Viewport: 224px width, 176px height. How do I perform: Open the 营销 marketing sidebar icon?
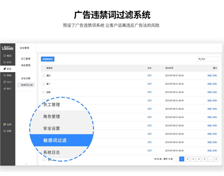(x=4, y=76)
